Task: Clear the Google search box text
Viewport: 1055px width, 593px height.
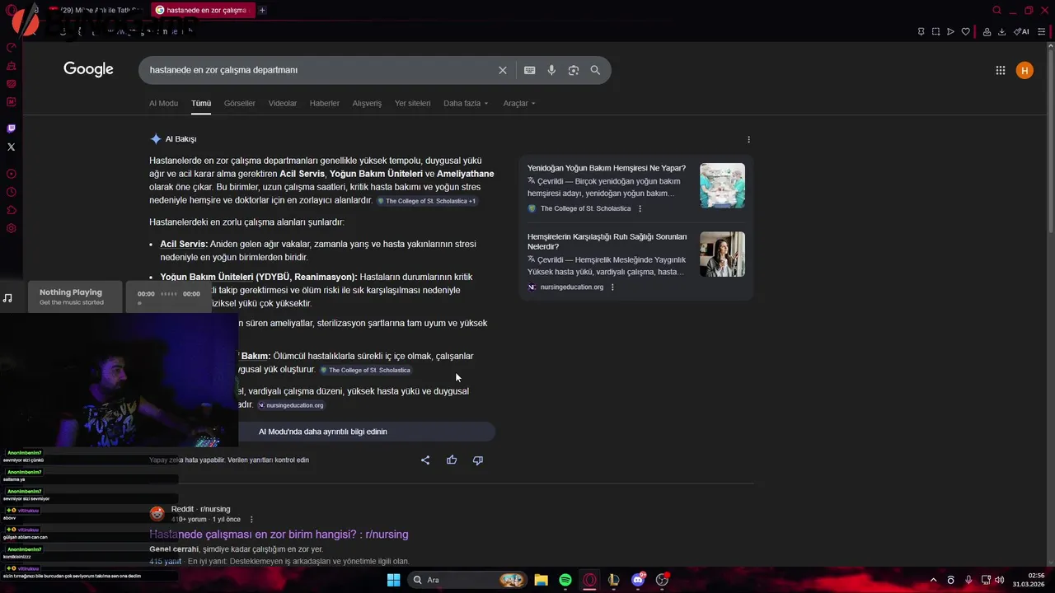Action: (x=503, y=70)
